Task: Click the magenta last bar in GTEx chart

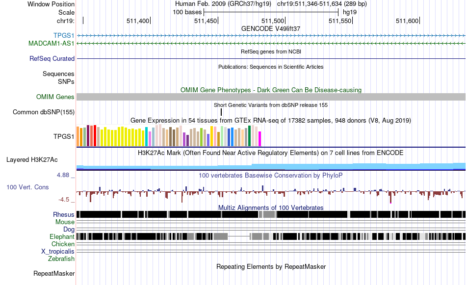Action: pyautogui.click(x=260, y=139)
